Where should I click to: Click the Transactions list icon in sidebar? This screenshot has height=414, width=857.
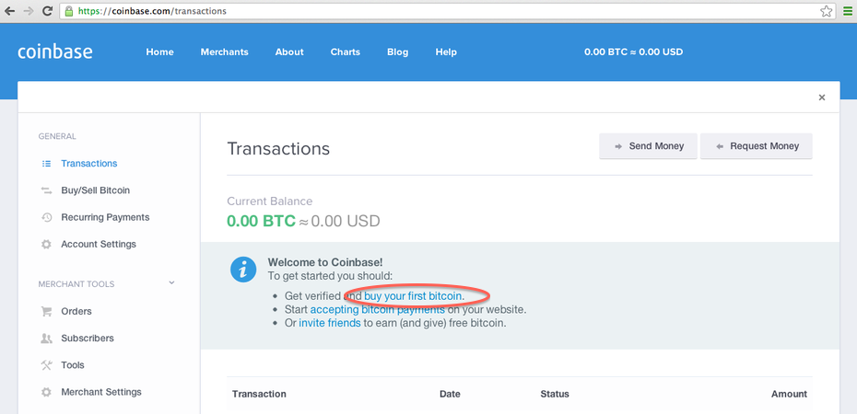[46, 164]
